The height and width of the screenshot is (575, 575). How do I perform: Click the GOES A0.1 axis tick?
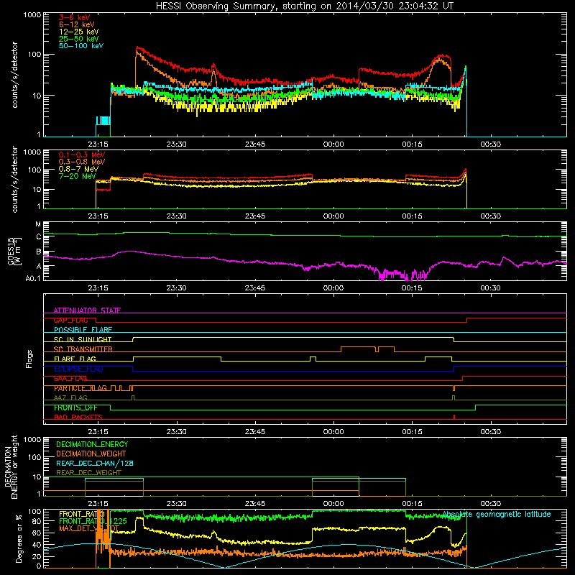tap(33, 278)
